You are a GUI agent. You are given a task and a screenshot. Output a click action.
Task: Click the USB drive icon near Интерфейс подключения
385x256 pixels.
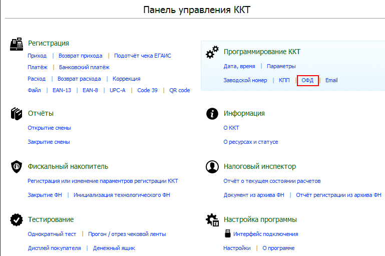pos(228,233)
